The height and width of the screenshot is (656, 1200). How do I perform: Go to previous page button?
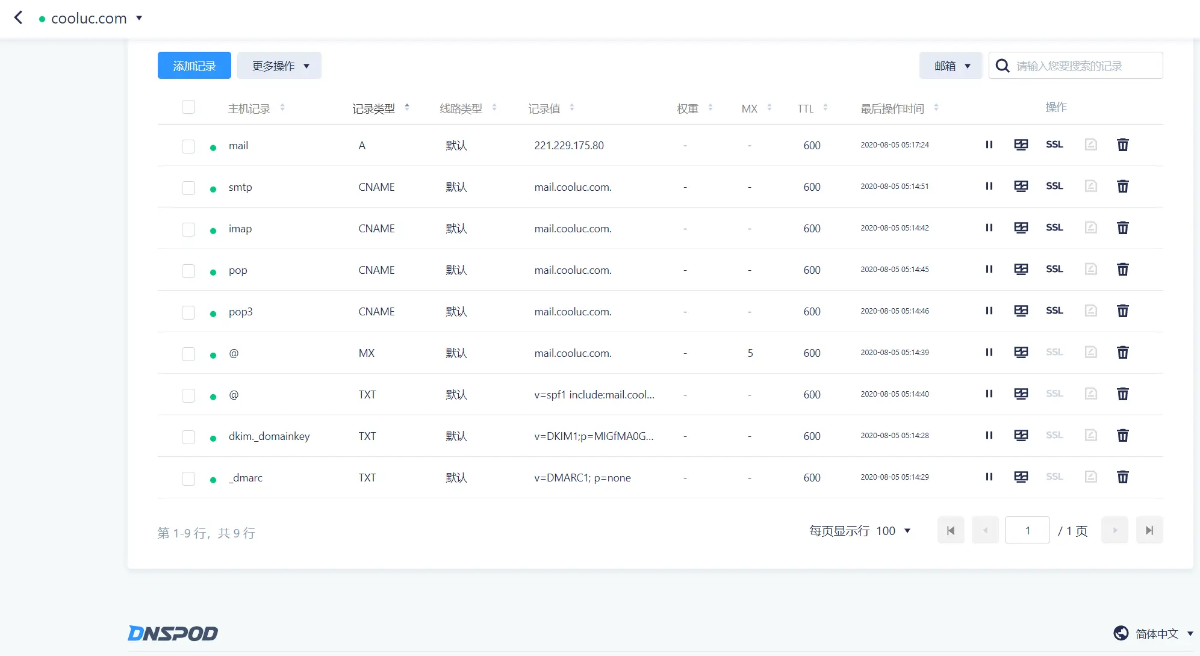pyautogui.click(x=986, y=530)
